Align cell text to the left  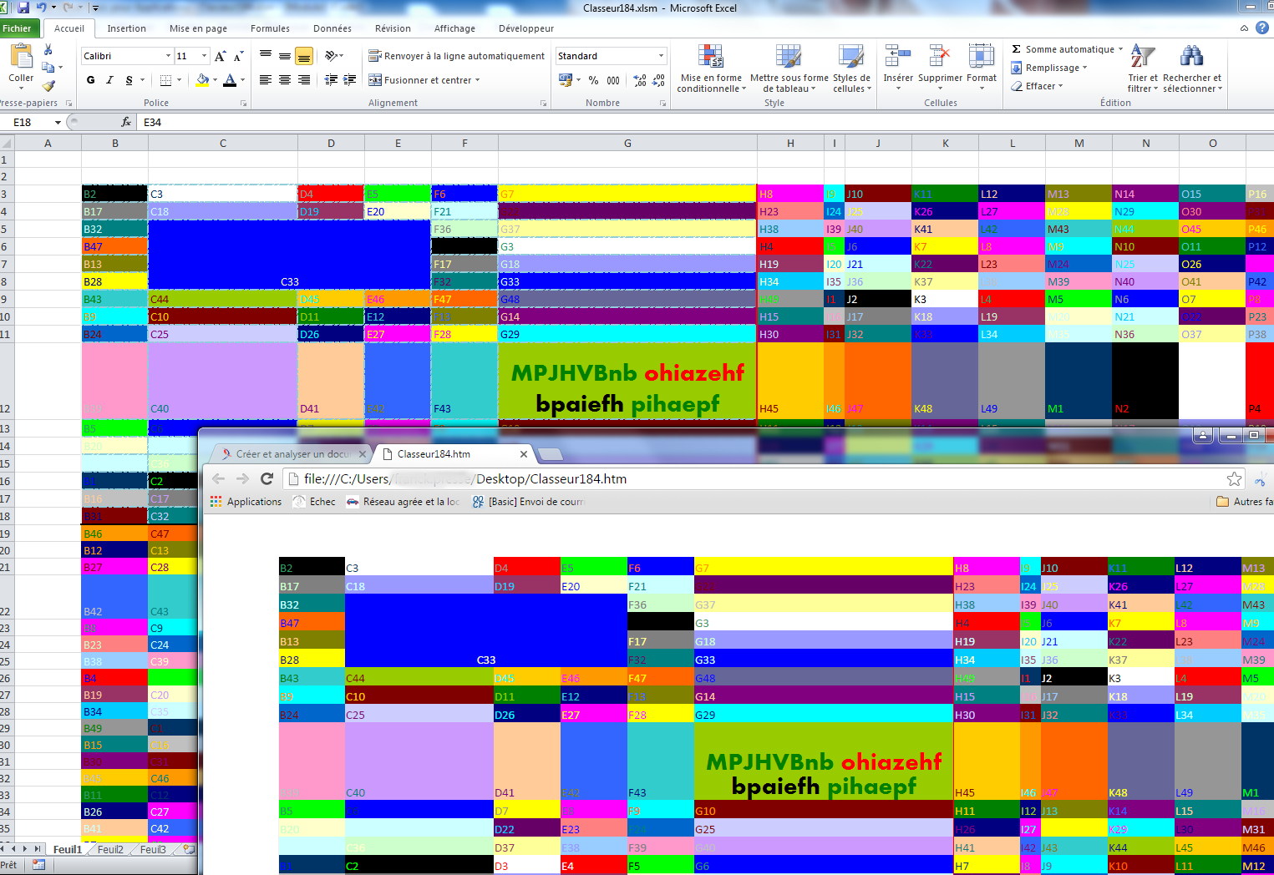[266, 80]
